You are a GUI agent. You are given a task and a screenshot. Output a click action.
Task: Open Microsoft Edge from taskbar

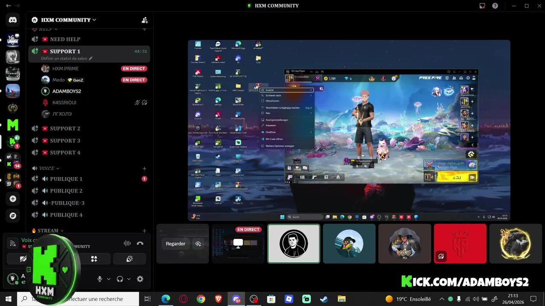pos(166,299)
